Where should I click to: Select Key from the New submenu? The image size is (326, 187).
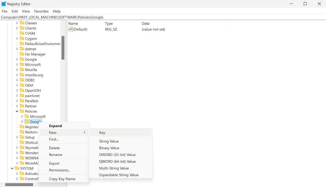tap(102, 132)
